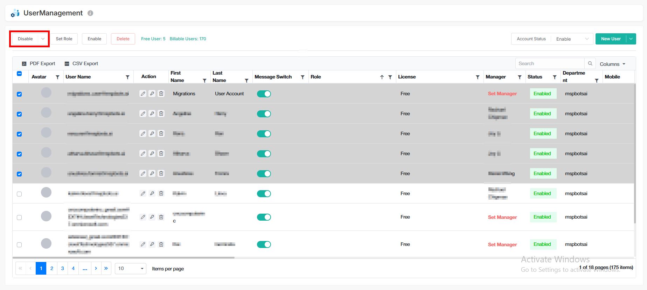This screenshot has width=647, height=290.
Task: Go to page 4
Action: (x=73, y=268)
